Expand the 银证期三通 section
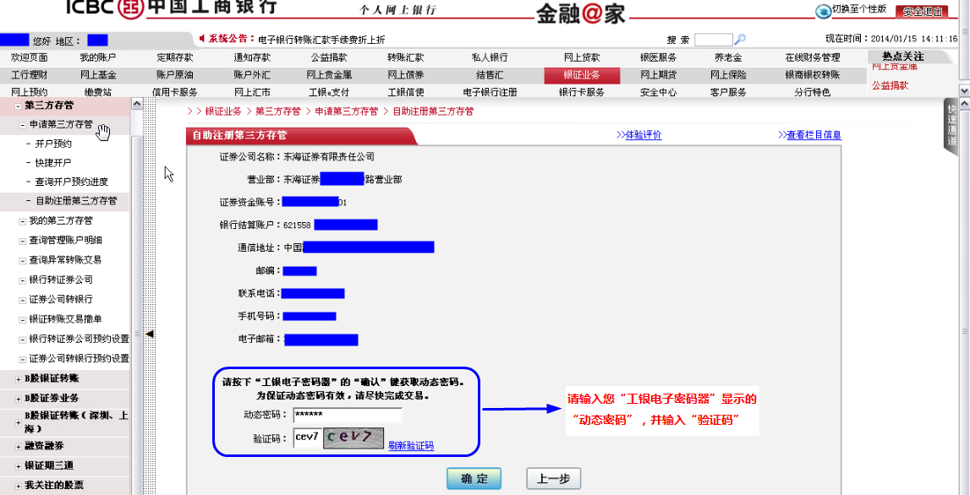Image resolution: width=970 pixels, height=495 pixels. 19,466
